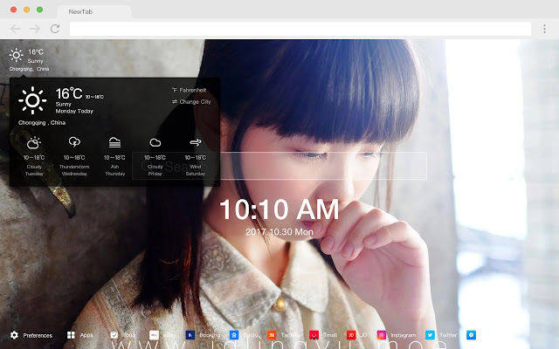The image size is (559, 349).
Task: Click the Tuesday cloudy forecast icon
Action: coord(34,143)
